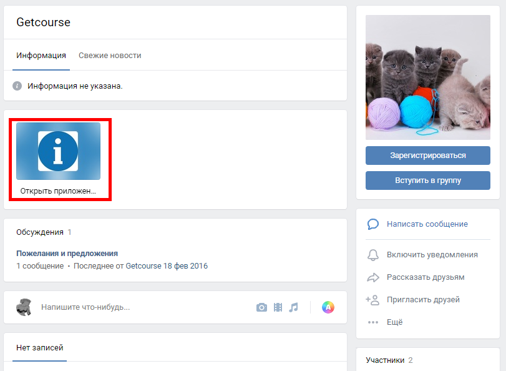Enable notifications via 'Включить уведомления'
This screenshot has height=371, width=506.
[432, 255]
